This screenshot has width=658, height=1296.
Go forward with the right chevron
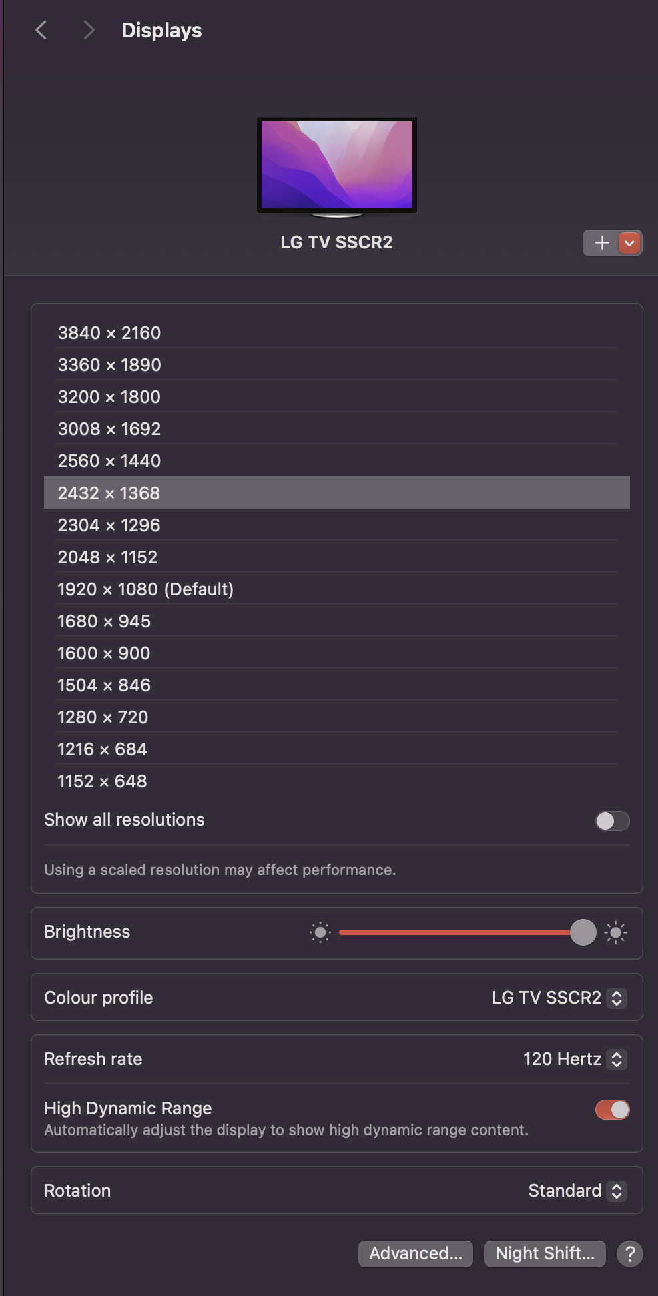(89, 30)
